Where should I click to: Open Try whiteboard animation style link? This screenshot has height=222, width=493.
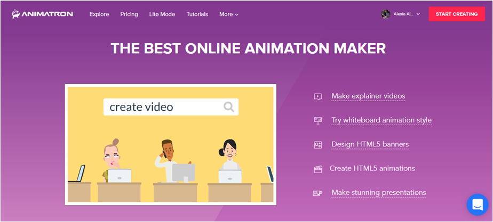[x=381, y=120]
